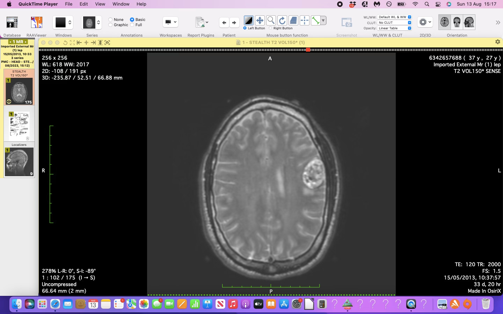
Task: Open the Window menu
Action: click(x=121, y=4)
